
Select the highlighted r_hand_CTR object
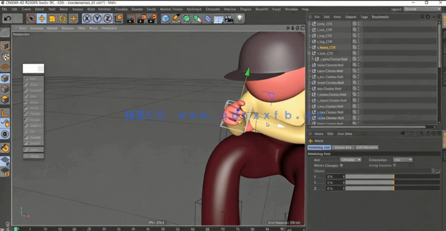pos(326,47)
